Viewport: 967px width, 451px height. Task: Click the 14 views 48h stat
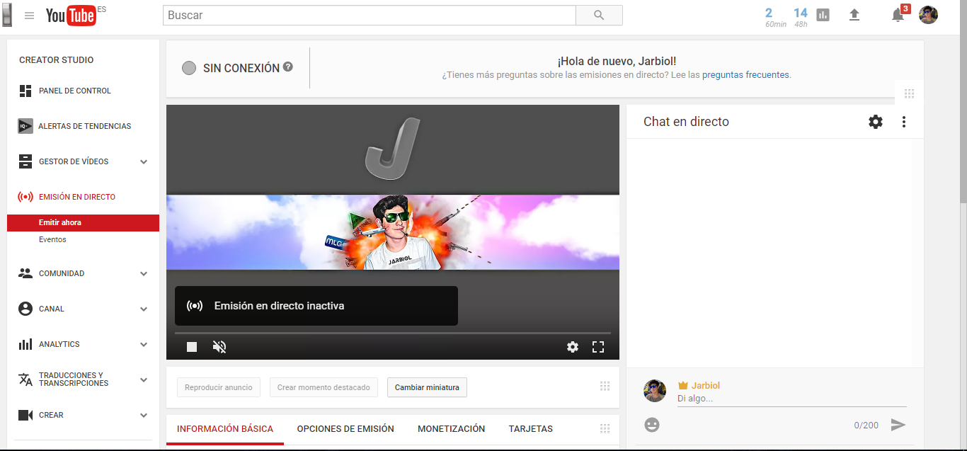(x=801, y=17)
